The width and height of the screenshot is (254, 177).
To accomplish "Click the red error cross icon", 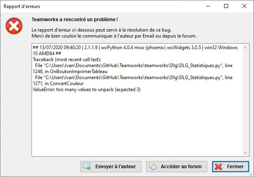I will pos(14,26).
